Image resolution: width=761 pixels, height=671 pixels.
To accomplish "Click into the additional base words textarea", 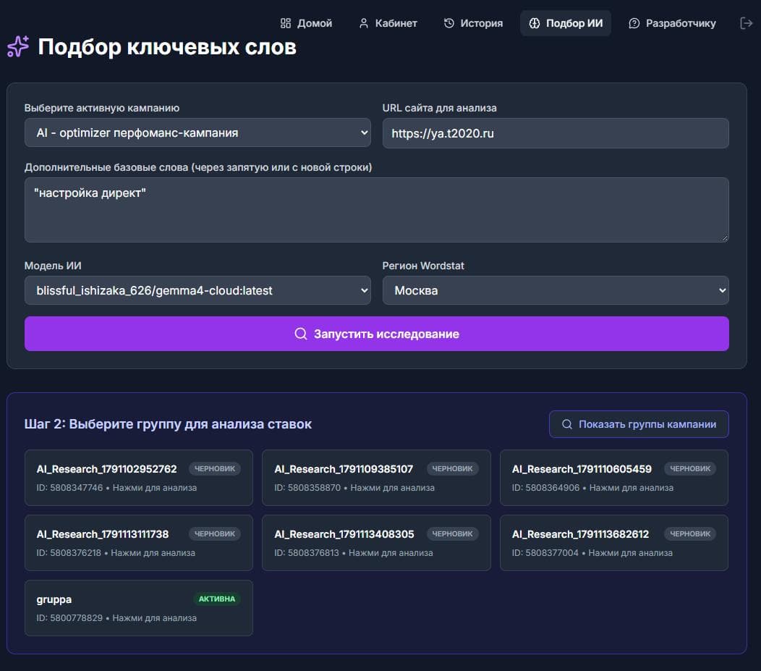I will (377, 210).
